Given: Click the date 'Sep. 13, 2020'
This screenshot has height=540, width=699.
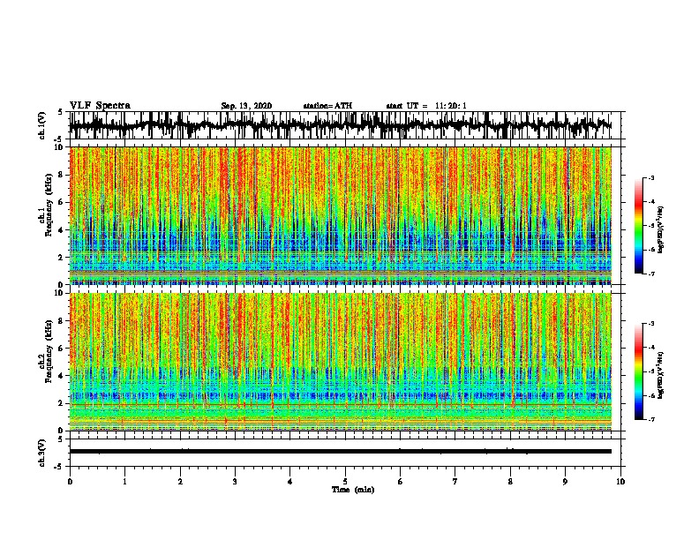Looking at the screenshot, I should point(246,106).
